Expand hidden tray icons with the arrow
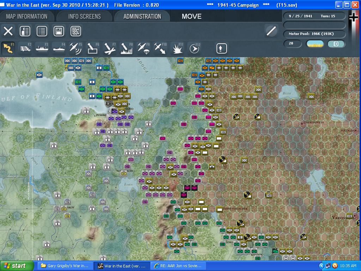This screenshot has height=271, width=361. click(x=322, y=266)
